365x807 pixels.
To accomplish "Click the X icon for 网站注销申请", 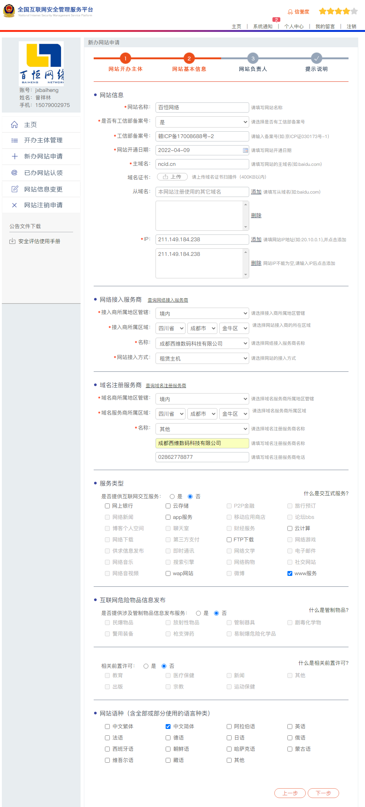I will point(15,205).
